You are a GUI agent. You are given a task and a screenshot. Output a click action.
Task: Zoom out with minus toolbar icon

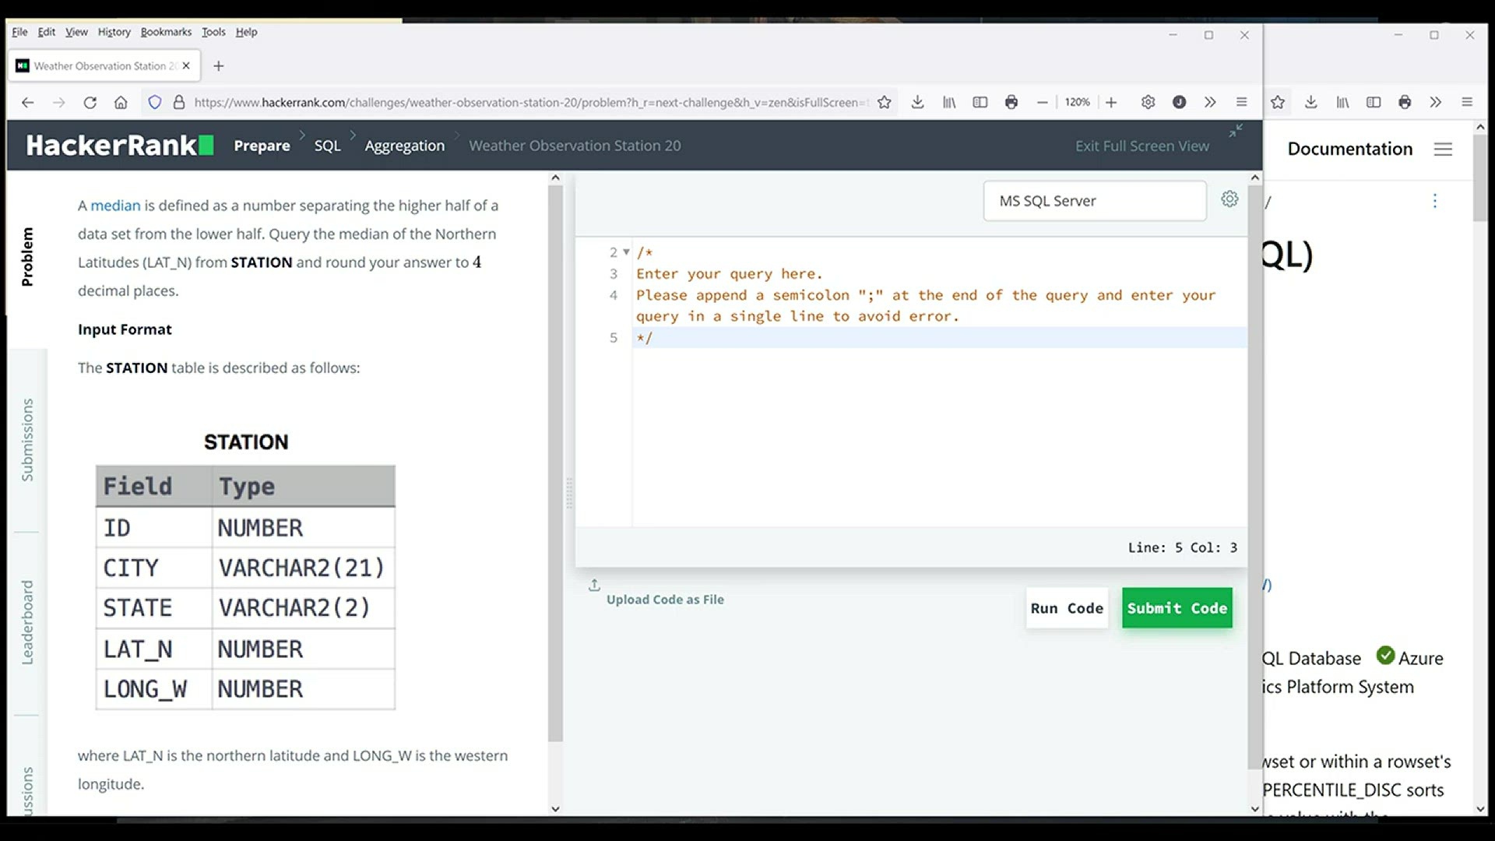coord(1043,102)
